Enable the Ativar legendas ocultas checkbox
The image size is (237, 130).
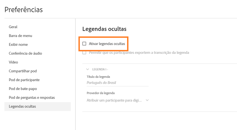(x=84, y=44)
